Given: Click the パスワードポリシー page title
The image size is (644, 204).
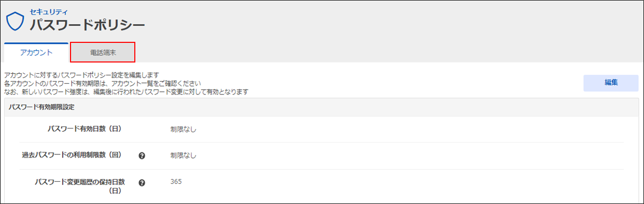Looking at the screenshot, I should coord(88,24).
